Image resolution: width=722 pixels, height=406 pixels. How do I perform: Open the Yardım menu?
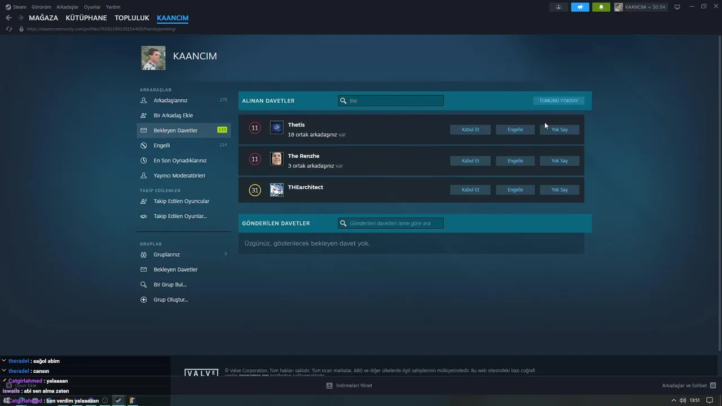pos(113,7)
